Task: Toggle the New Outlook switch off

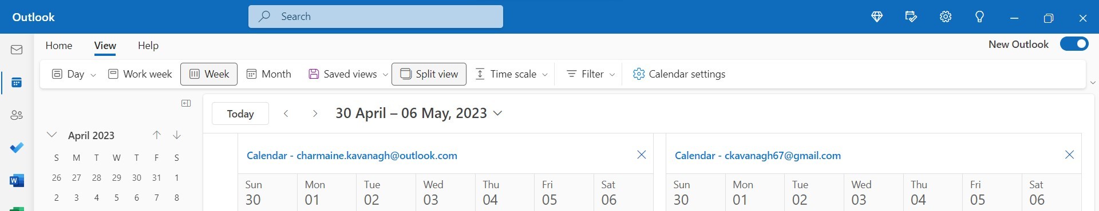Action: (1074, 44)
